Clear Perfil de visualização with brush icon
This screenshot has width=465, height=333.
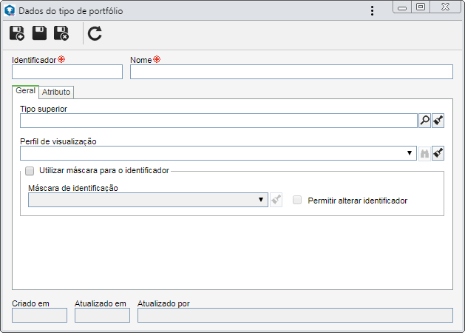(x=438, y=153)
